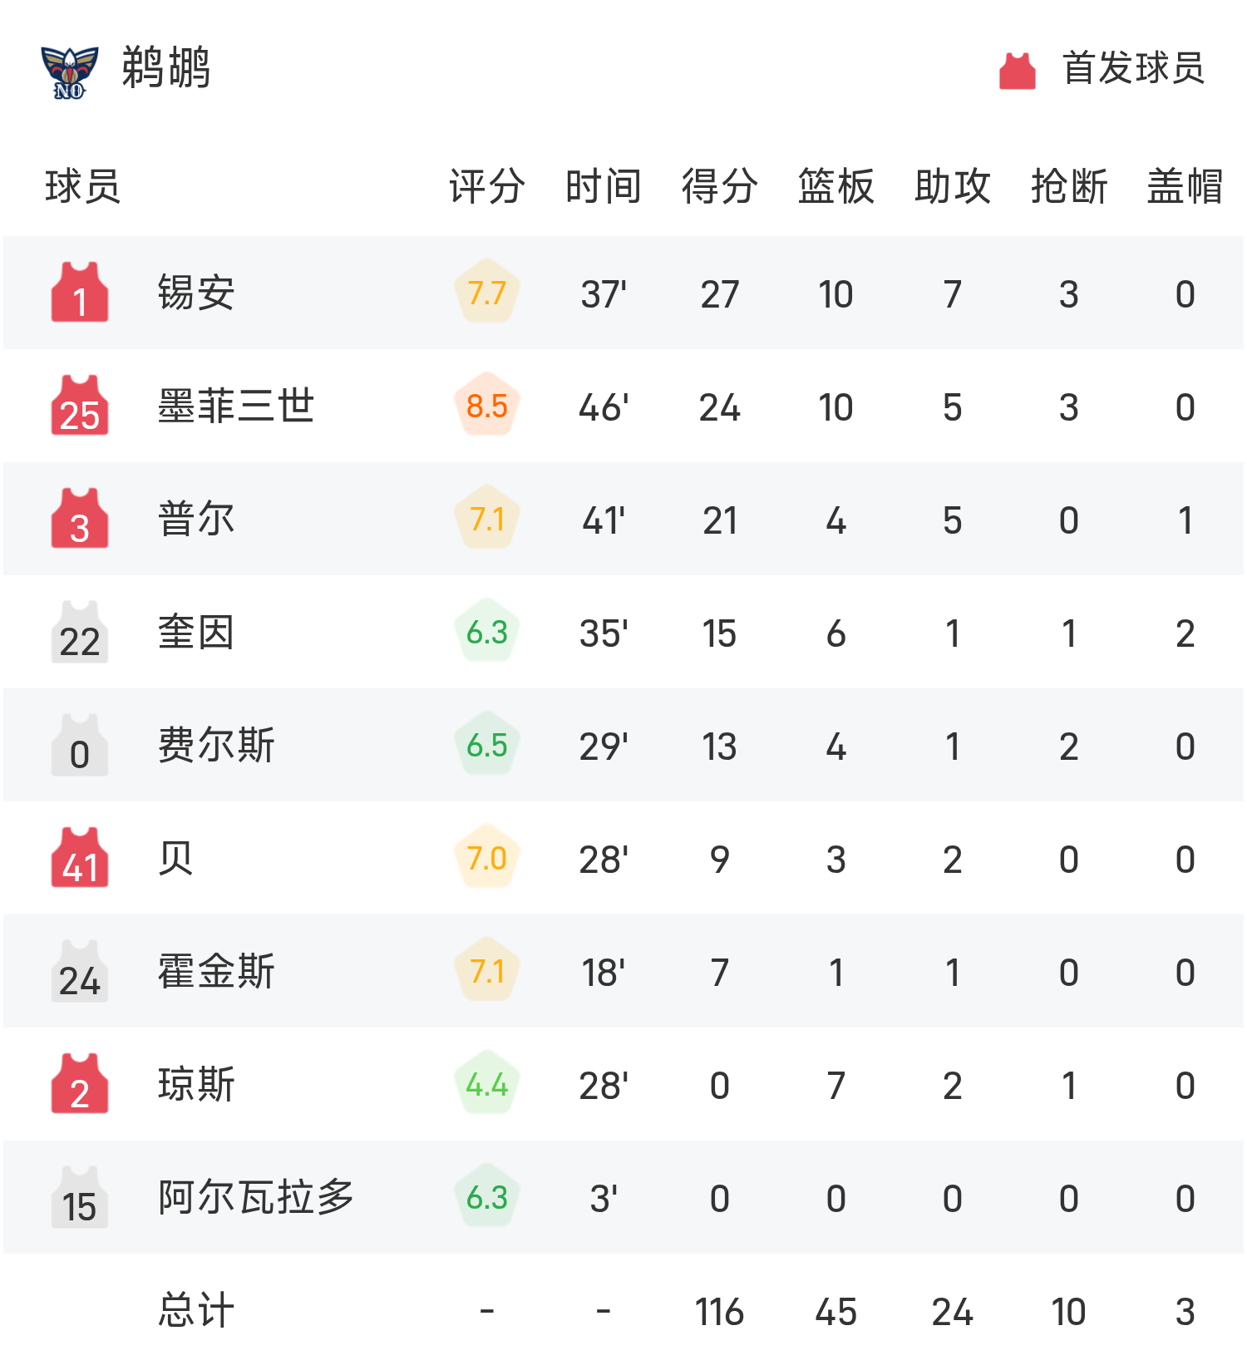Viewport: 1247px width, 1370px height.
Task: Click the 得分 column header
Action: pyautogui.click(x=719, y=186)
